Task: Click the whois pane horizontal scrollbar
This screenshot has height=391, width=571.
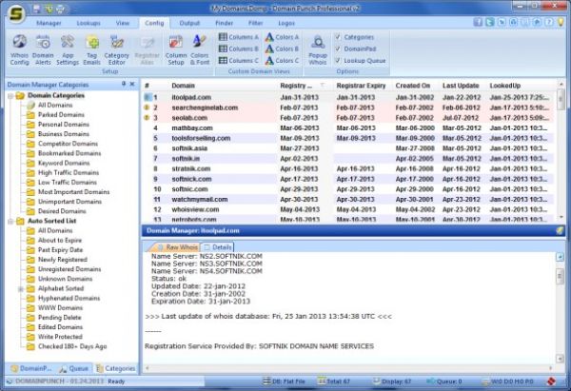Action: coord(349,368)
